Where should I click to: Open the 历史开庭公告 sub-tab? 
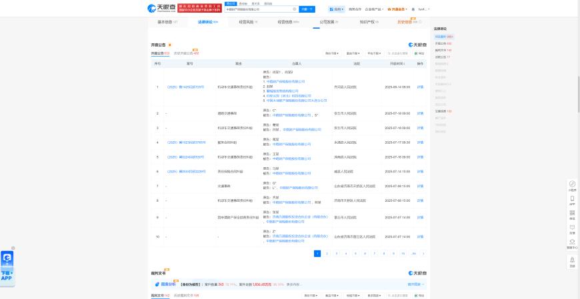click(186, 53)
